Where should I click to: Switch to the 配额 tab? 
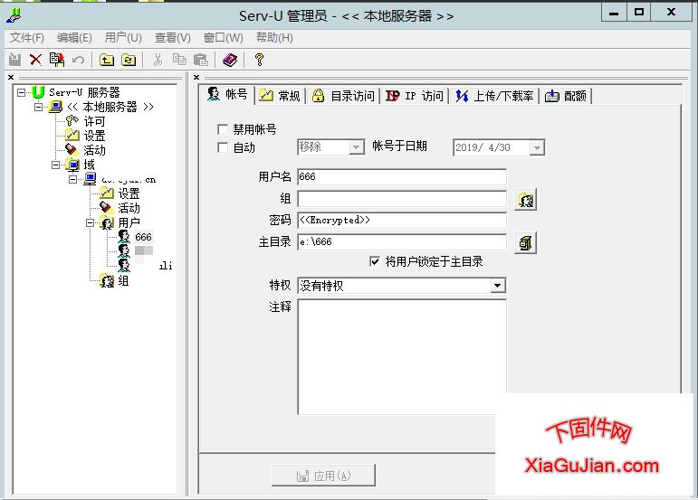tap(566, 96)
